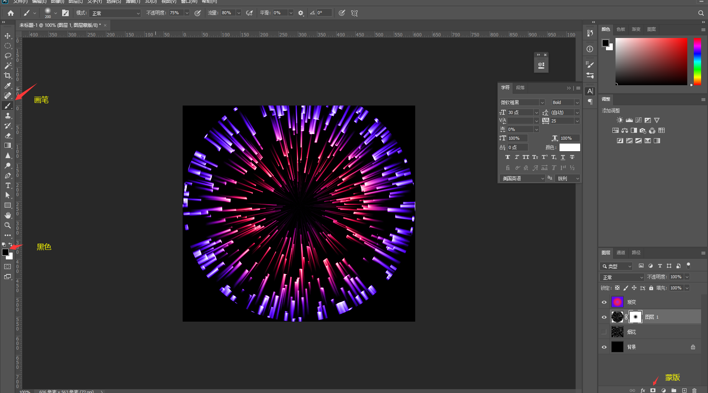
Task: Show the hidden 烟花 layer
Action: (x=604, y=332)
